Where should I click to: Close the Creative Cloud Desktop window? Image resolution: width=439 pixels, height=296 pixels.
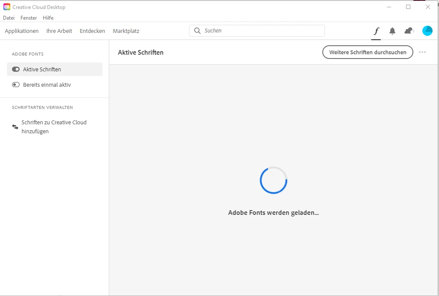[x=428, y=7]
